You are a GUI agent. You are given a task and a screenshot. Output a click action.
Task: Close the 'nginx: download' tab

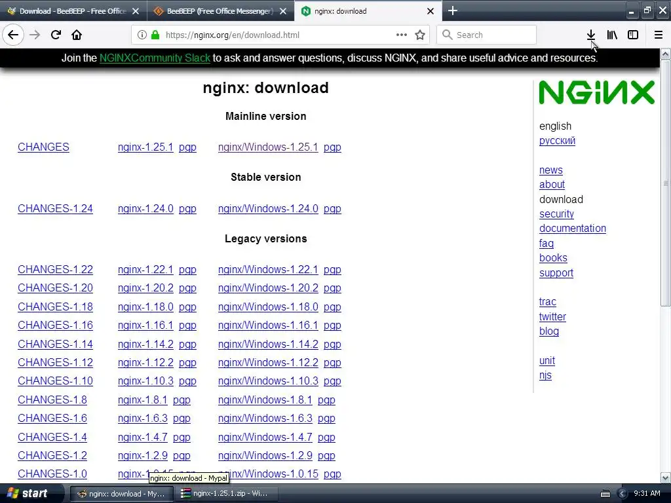pos(431,11)
